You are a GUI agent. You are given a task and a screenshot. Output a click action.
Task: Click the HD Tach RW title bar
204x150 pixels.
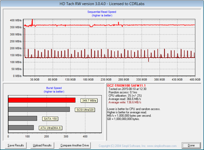click(102, 3)
